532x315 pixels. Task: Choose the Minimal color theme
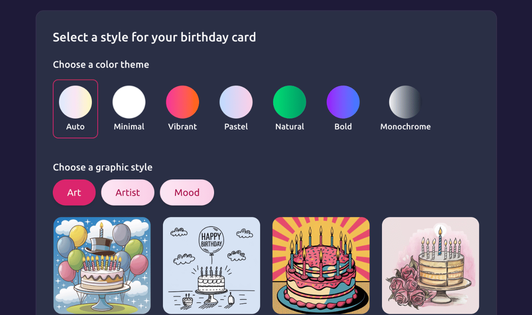(x=129, y=102)
